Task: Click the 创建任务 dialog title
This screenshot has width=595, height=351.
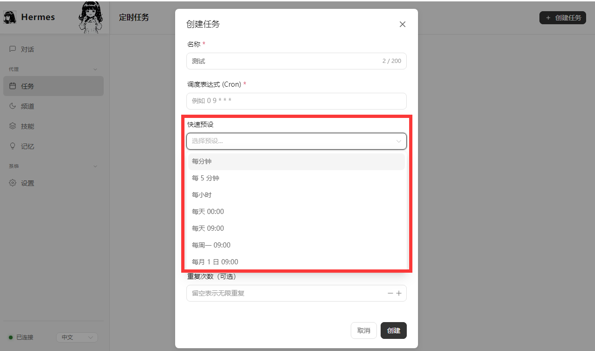Action: (x=203, y=24)
